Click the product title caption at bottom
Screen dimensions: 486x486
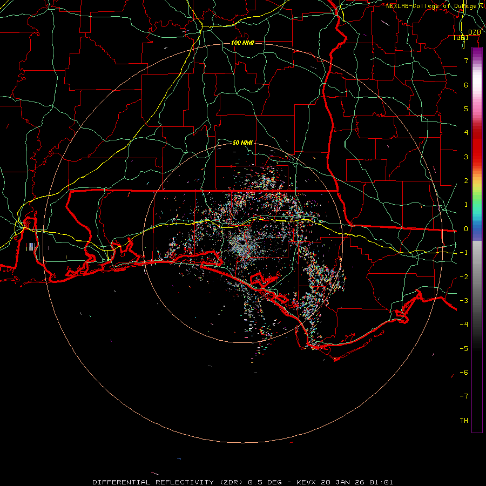(x=242, y=482)
